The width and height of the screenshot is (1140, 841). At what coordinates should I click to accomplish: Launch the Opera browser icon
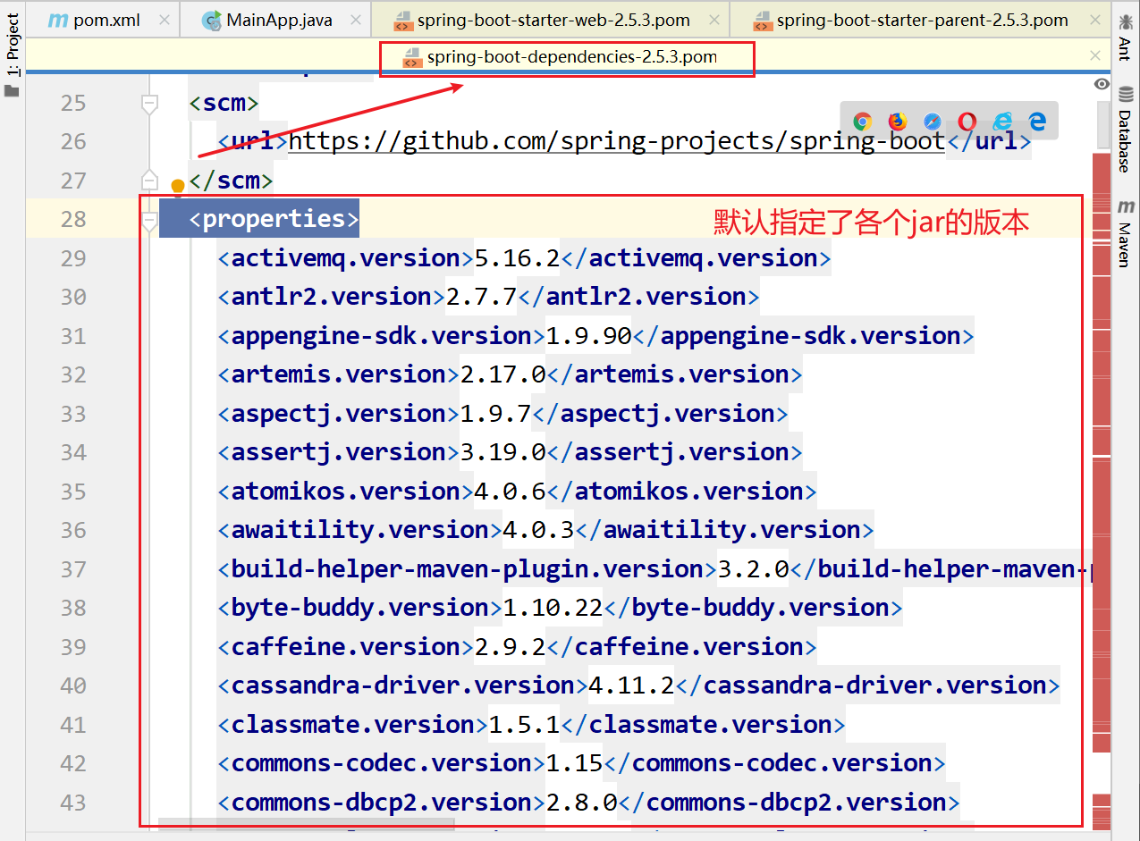pos(967,122)
